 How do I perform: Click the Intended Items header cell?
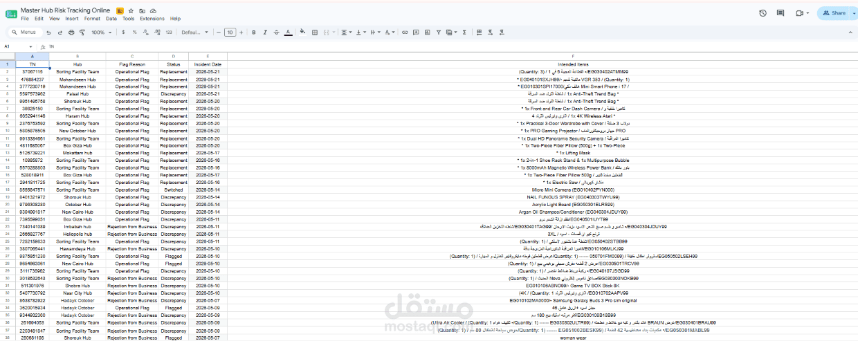[574, 64]
